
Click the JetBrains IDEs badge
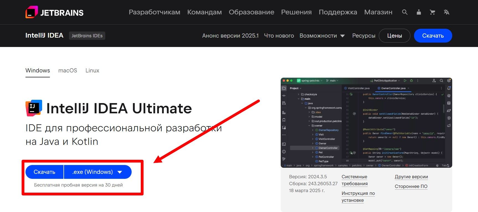(x=87, y=36)
